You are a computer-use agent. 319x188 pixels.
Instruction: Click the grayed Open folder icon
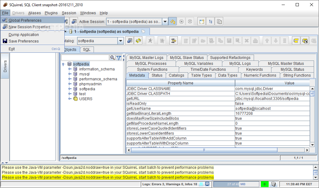click(x=203, y=41)
